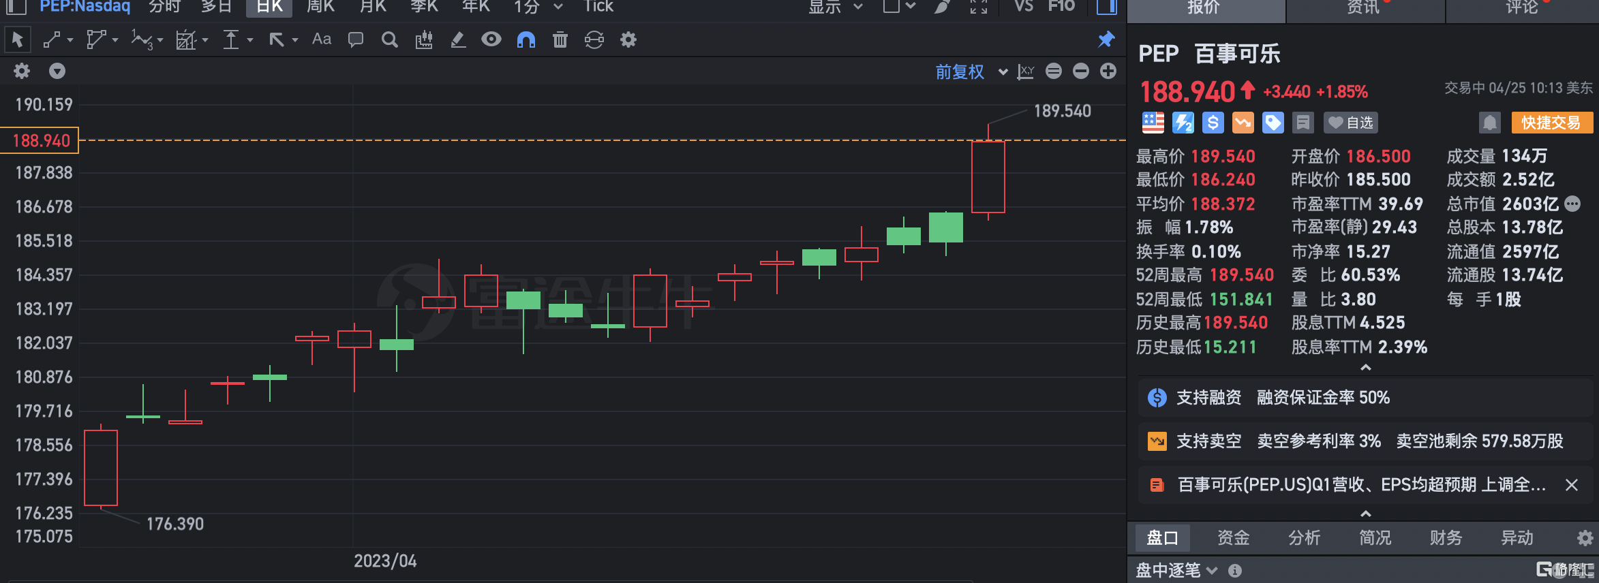
Task: Delete drawings with the trash icon
Action: (560, 40)
